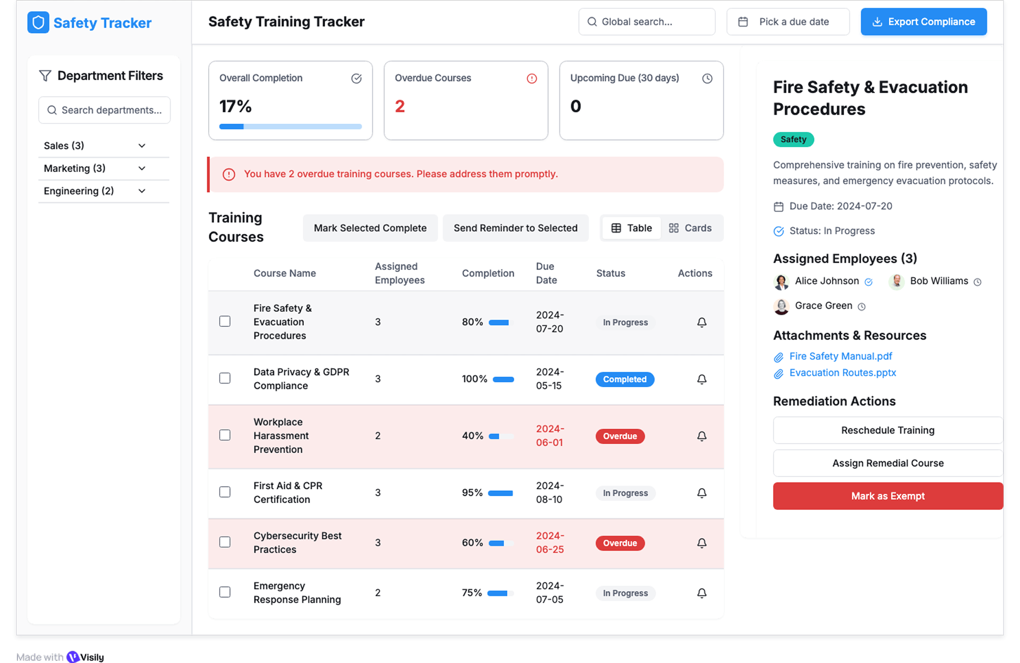
Task: Click the Export Compliance button
Action: [923, 22]
